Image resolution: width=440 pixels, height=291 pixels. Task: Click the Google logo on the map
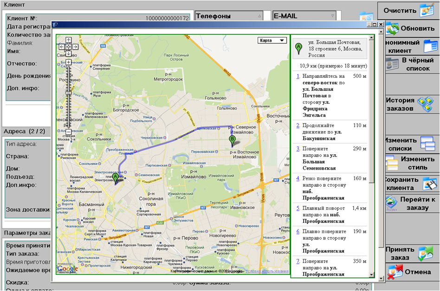(x=67, y=268)
